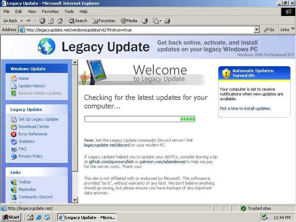This screenshot has height=222, width=296.
Task: Open the Tools menu
Action: (x=69, y=11)
